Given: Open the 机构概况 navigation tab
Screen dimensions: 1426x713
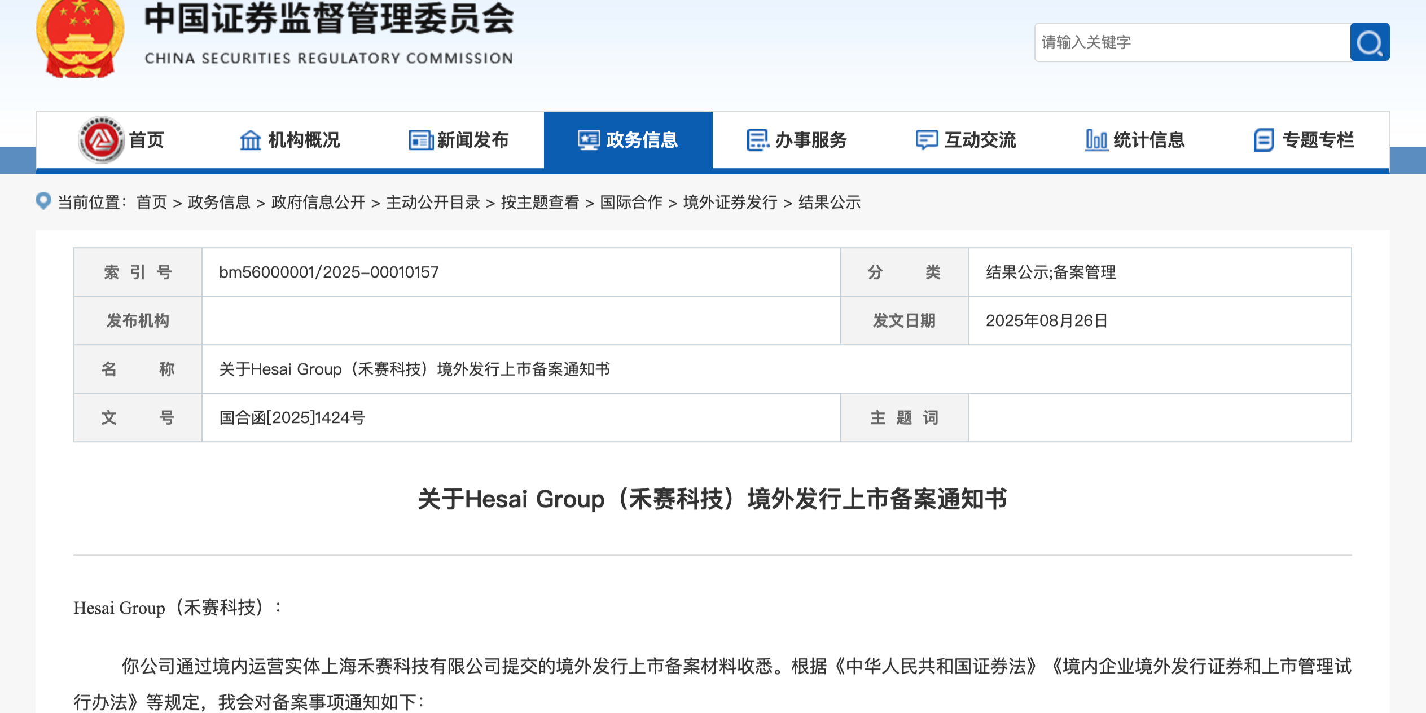Looking at the screenshot, I should click(x=290, y=140).
